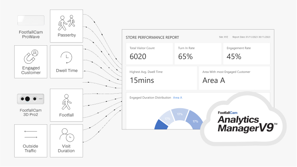The image size is (297, 167).
Task: Click the Dwell Time label text
Action: 67,70
